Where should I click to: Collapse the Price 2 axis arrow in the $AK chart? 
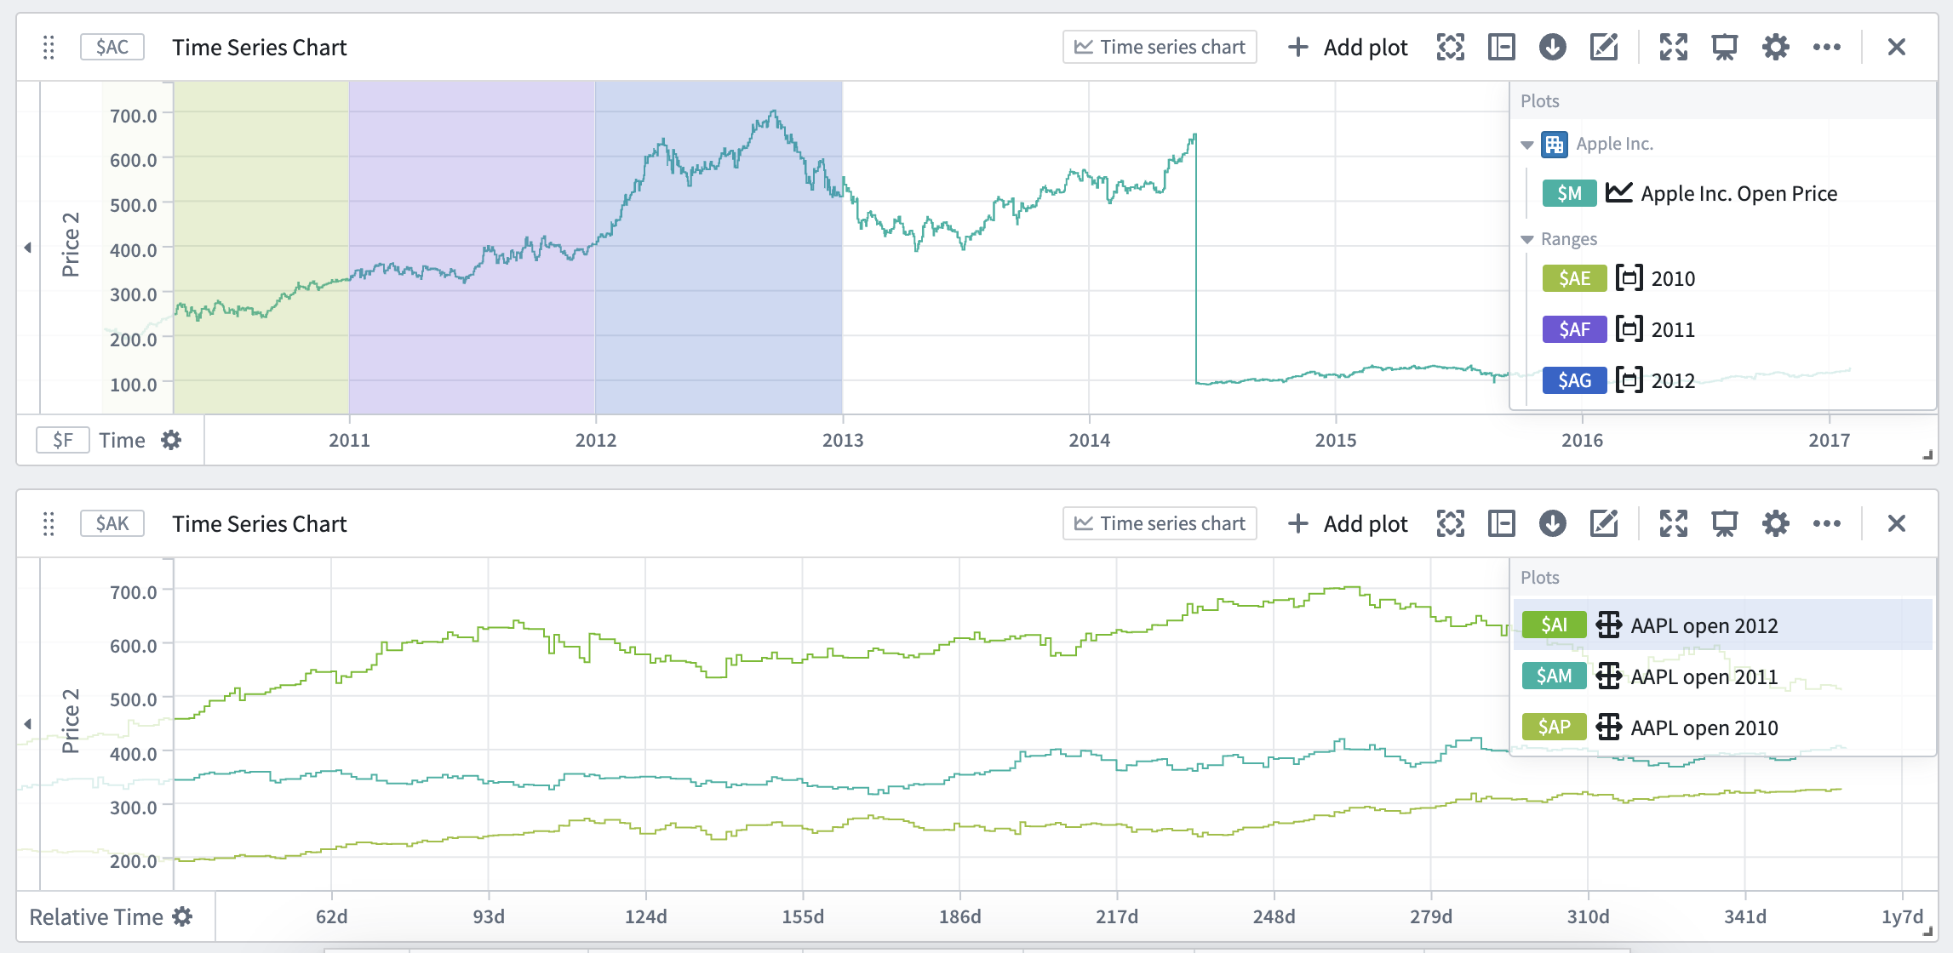(27, 724)
